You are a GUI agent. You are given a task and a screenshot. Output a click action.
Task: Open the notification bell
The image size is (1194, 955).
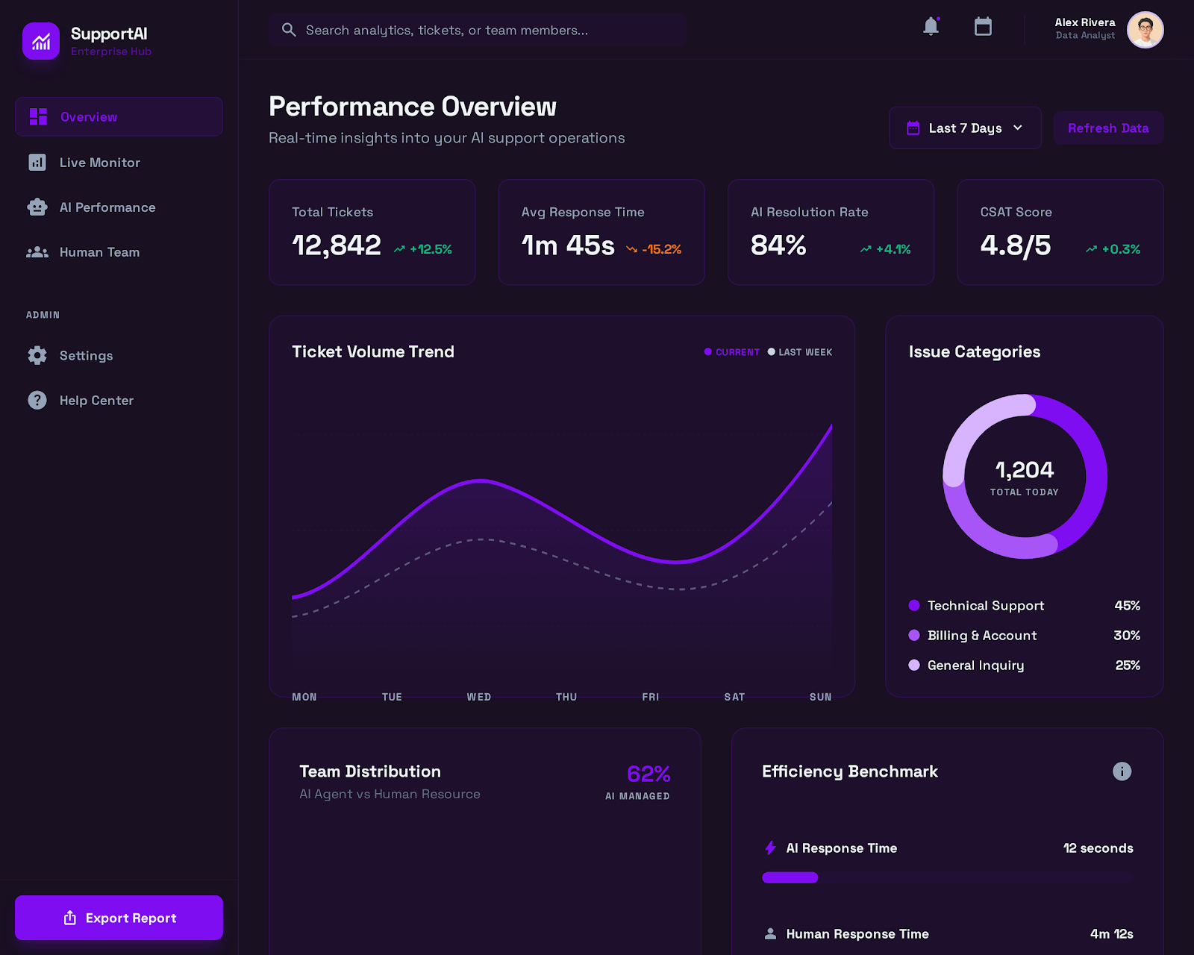click(930, 25)
